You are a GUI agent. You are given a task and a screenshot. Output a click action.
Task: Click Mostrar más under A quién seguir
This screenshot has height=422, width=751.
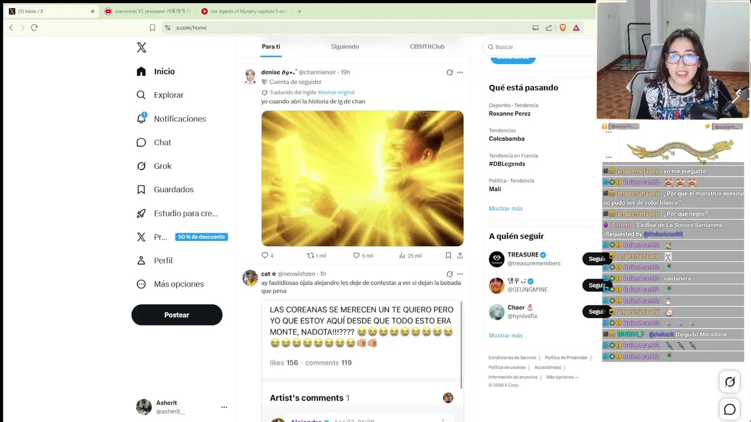coord(506,335)
